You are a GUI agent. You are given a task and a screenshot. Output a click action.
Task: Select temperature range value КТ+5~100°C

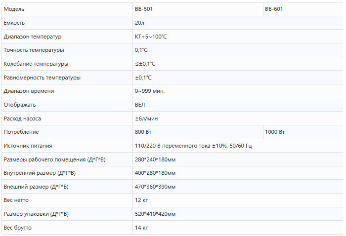(151, 37)
